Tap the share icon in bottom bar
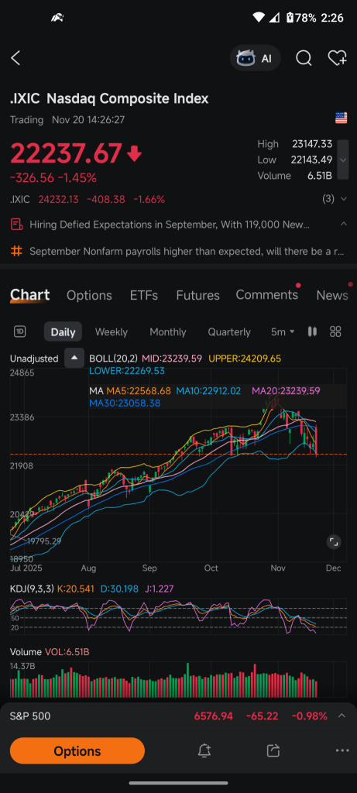This screenshot has height=793, width=357. 273,750
